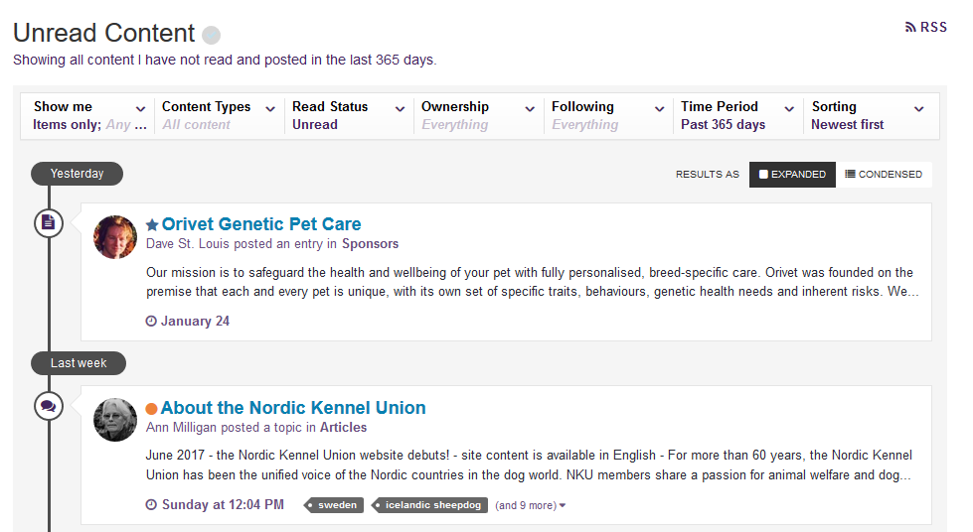Open About the Nordic Kennel Union topic

click(x=293, y=408)
